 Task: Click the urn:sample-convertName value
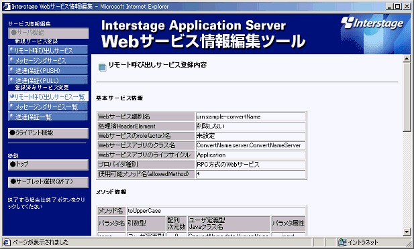(250, 116)
